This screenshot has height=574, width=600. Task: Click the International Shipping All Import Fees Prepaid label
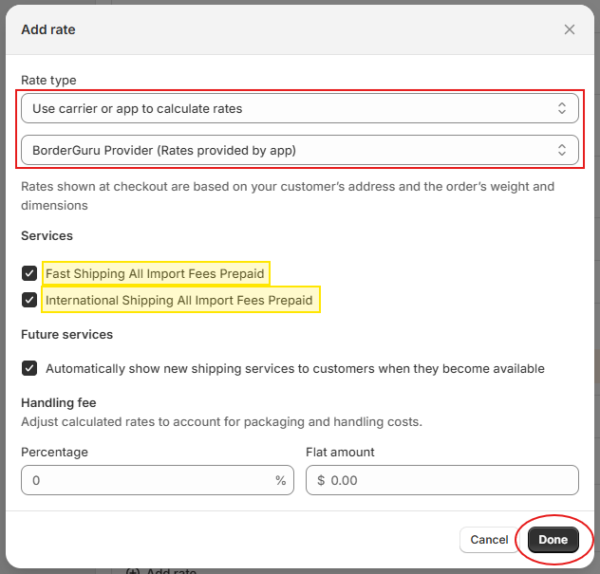pyautogui.click(x=179, y=301)
